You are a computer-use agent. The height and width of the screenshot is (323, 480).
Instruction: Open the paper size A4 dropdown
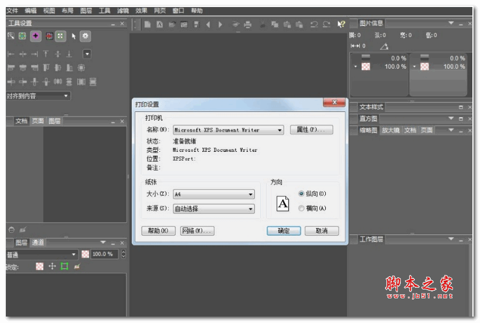214,194
